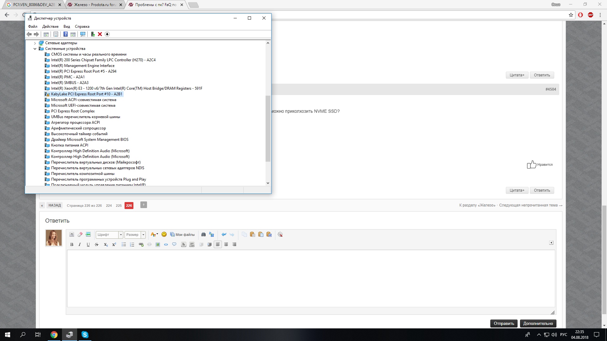This screenshot has width=607, height=341.
Task: Open the blue question mark help icon
Action: pos(65,34)
